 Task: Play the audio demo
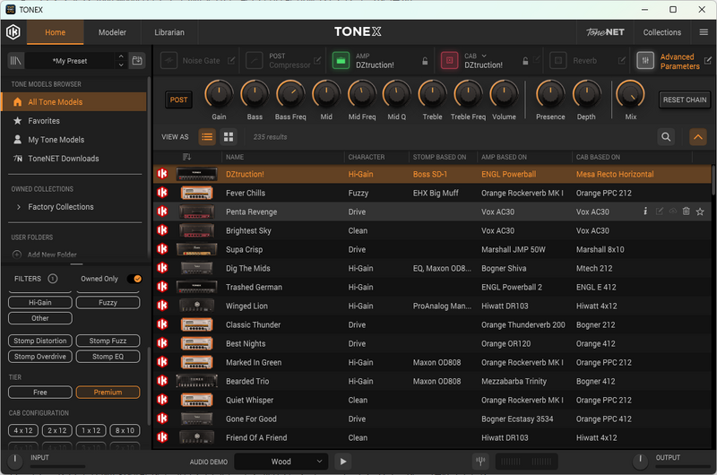pyautogui.click(x=343, y=462)
